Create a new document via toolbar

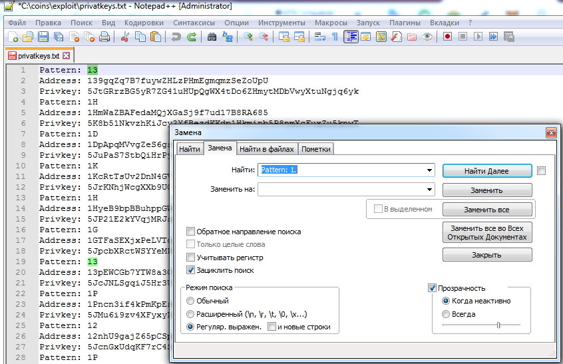pos(13,37)
